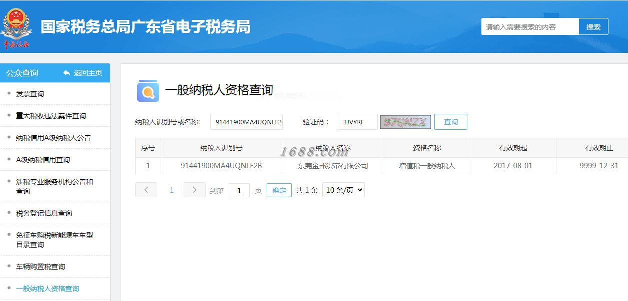The image size is (628, 301).
Task: Open 涉税专业服务机构公告和查询 menu item
Action: click(55, 186)
